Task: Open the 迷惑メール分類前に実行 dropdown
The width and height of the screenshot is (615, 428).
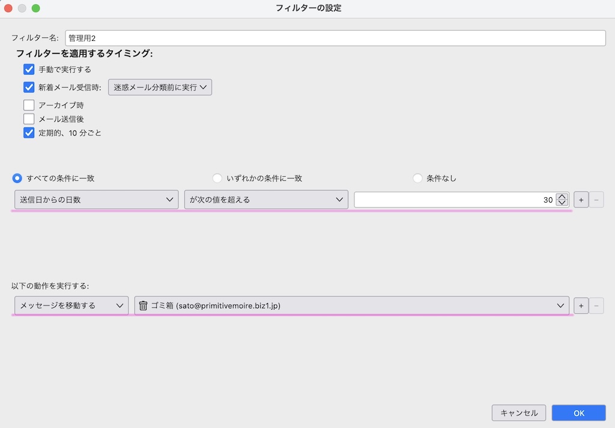Action: pyautogui.click(x=160, y=87)
